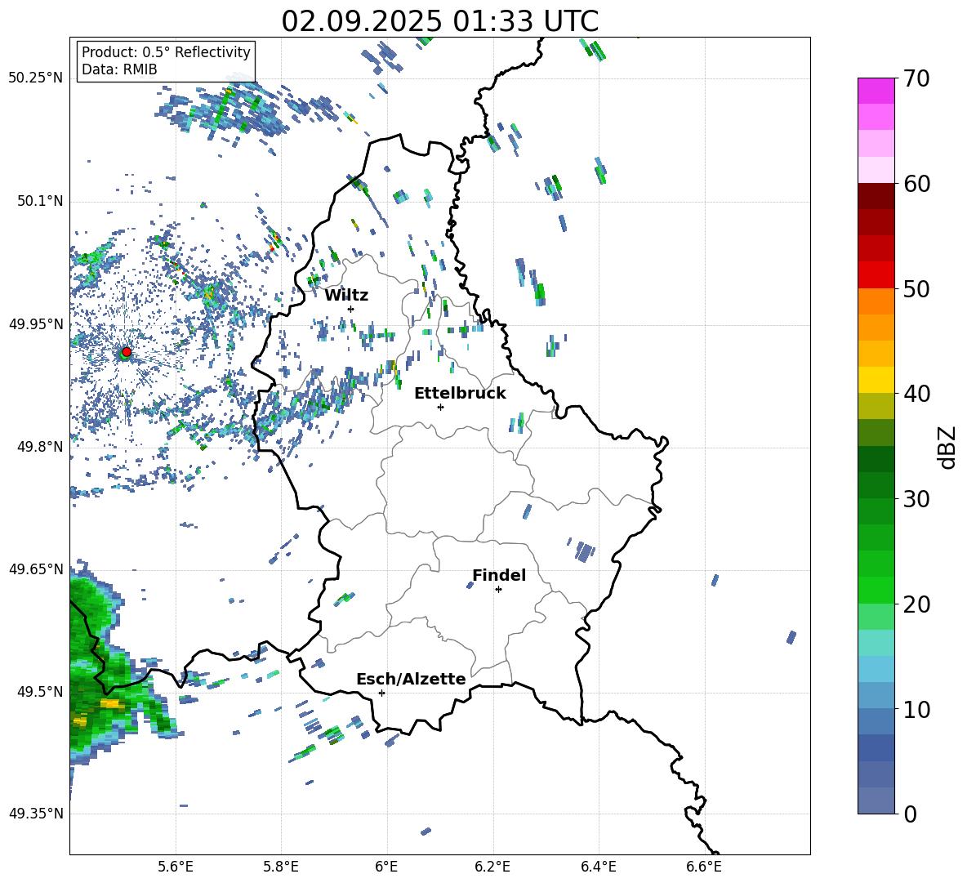This screenshot has width=967, height=883.
Task: Click the Wiltz city label
Action: pyautogui.click(x=346, y=296)
